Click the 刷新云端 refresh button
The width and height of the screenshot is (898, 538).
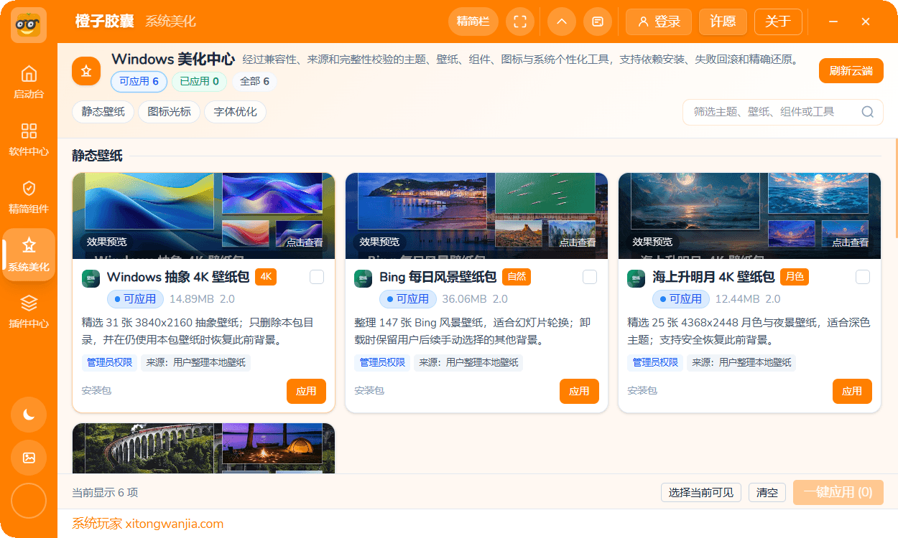[851, 71]
